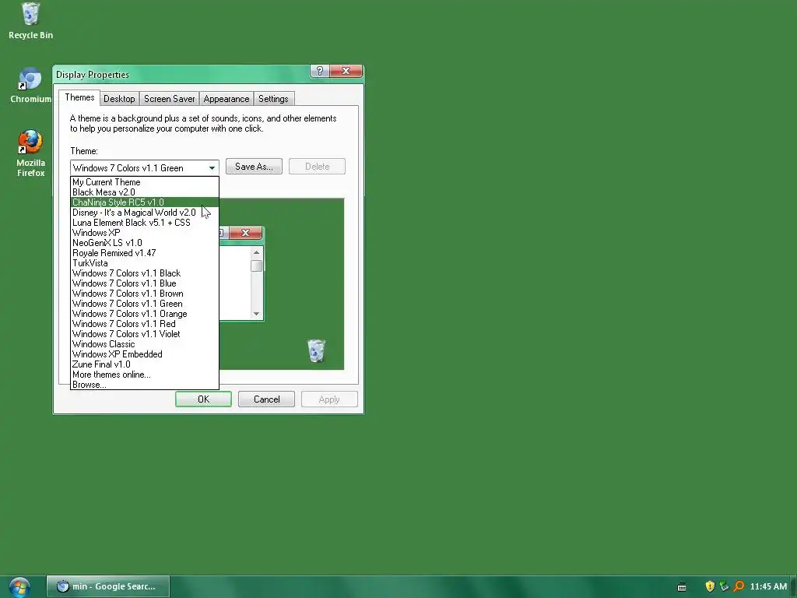Select Luna Element Black v5.1 + CSS

pyautogui.click(x=145, y=223)
